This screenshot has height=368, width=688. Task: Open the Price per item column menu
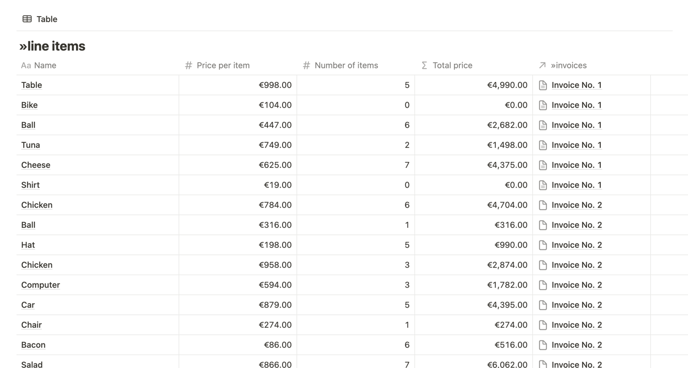coord(223,65)
